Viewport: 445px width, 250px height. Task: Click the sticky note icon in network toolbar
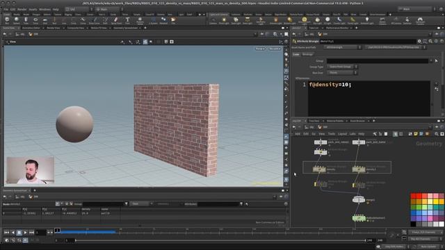tap(416, 134)
